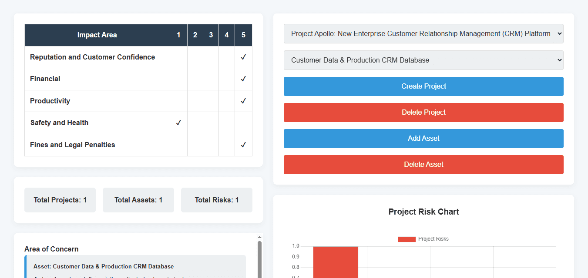This screenshot has height=278, width=588.
Task: Mark Productivity impact at level 2
Action: coord(195,101)
